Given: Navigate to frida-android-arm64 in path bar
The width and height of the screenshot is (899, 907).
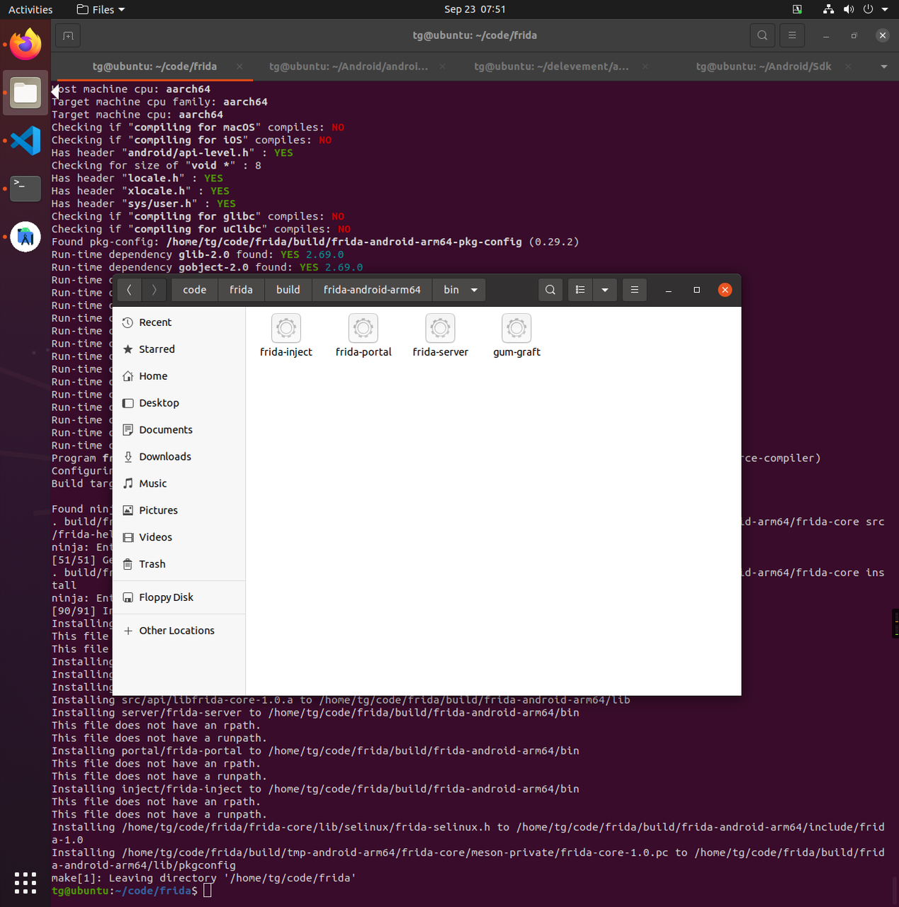Looking at the screenshot, I should pyautogui.click(x=372, y=290).
